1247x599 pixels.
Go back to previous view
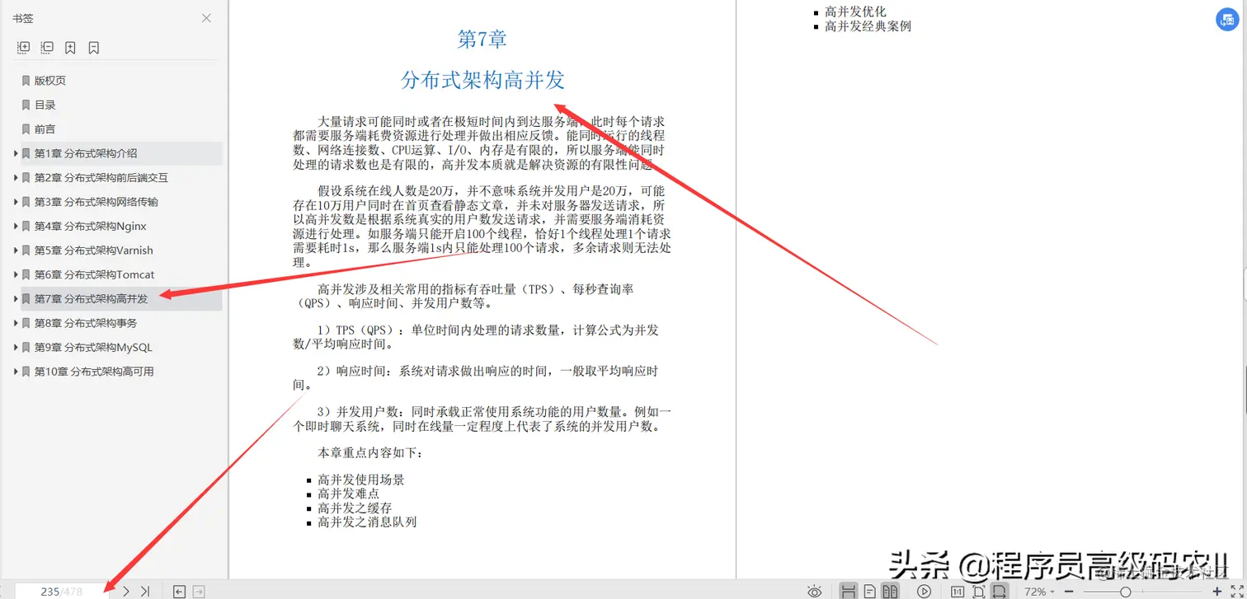[x=179, y=591]
